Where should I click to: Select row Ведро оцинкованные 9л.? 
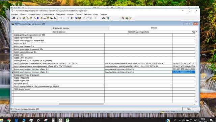click(59, 52)
